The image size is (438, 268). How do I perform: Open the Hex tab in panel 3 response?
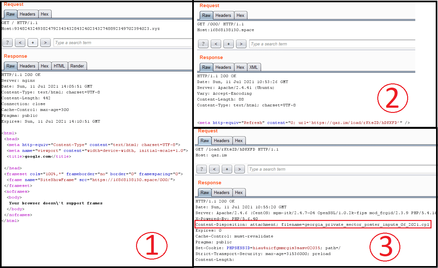coord(239,192)
